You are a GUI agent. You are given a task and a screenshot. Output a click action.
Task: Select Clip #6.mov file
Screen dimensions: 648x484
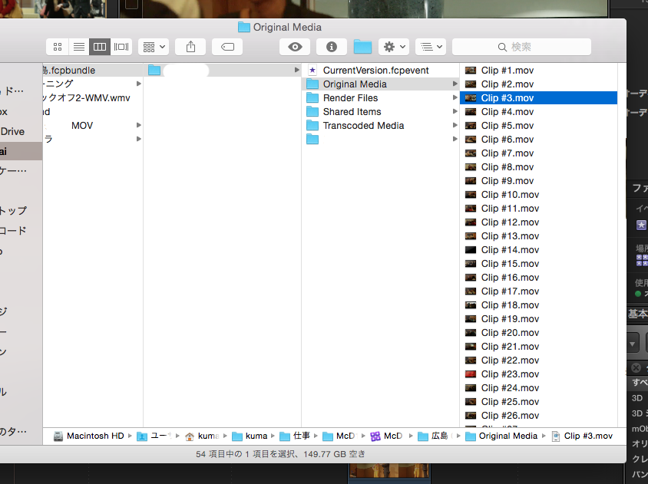point(538,140)
